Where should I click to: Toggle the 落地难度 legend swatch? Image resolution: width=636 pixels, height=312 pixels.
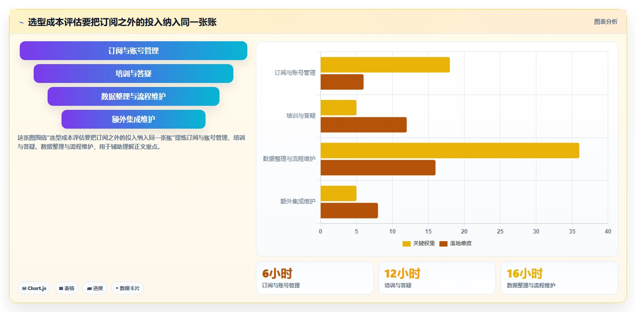tap(443, 243)
